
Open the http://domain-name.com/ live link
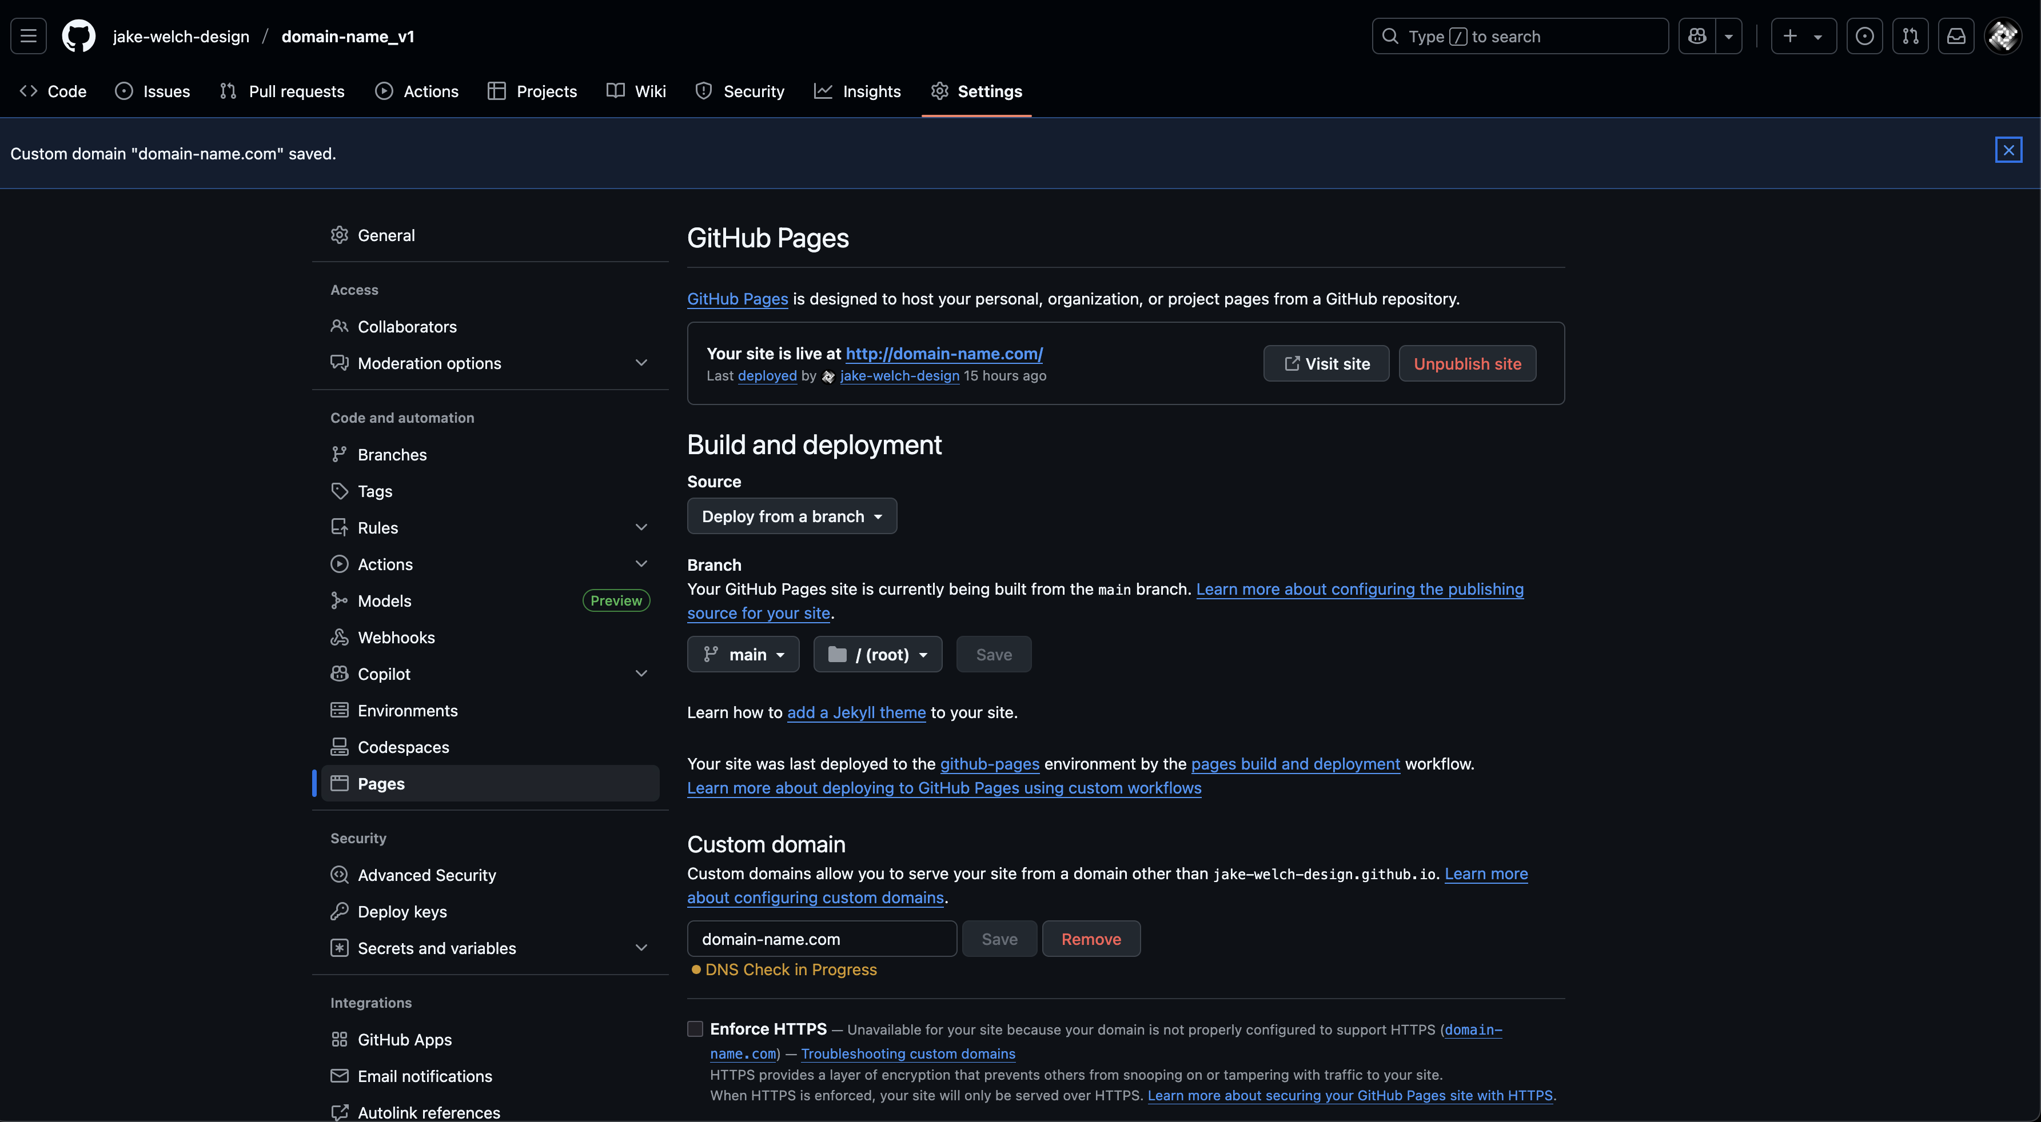click(x=944, y=354)
